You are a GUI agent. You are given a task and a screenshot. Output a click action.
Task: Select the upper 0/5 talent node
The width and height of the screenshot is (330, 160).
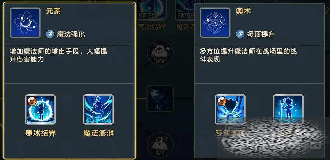[160, 52]
